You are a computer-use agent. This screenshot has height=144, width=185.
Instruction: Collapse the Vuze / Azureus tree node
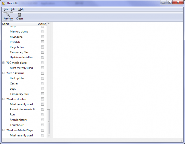click(4, 73)
